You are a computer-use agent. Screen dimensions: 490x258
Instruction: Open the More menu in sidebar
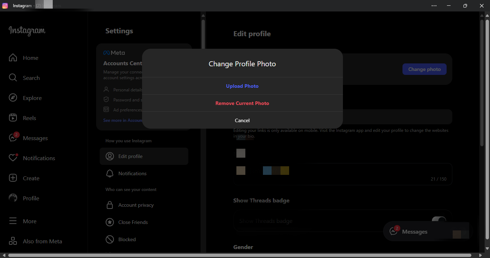(29, 221)
